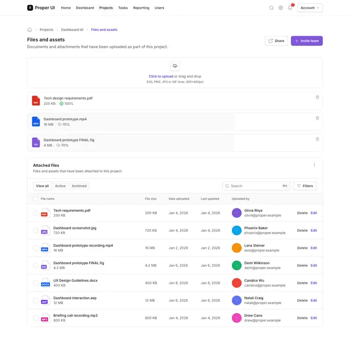Click MP4 file icon in Dashboard prototype recording row
The width and height of the screenshot is (350, 350).
click(x=45, y=248)
